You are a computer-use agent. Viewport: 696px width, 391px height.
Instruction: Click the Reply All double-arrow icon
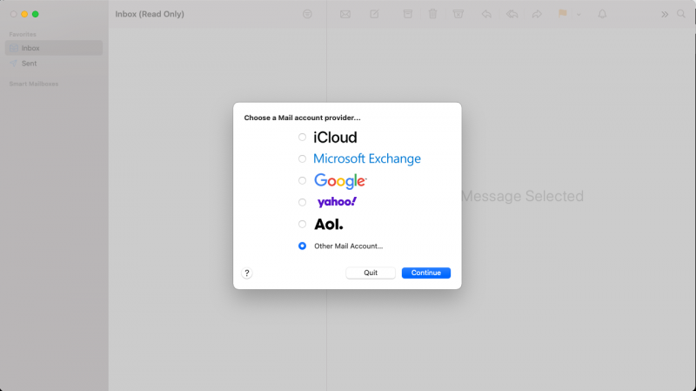pyautogui.click(x=512, y=14)
